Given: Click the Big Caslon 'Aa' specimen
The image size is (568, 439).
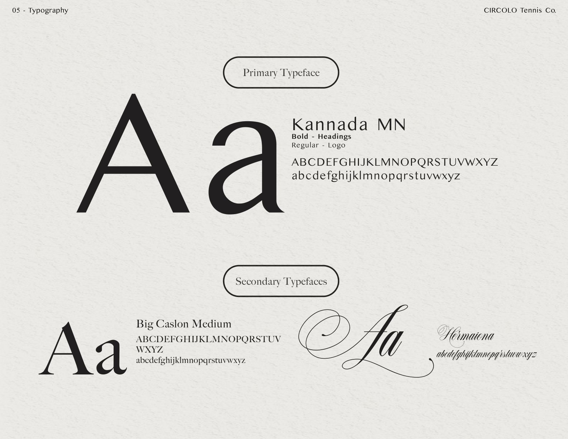Looking at the screenshot, I should click(x=83, y=349).
